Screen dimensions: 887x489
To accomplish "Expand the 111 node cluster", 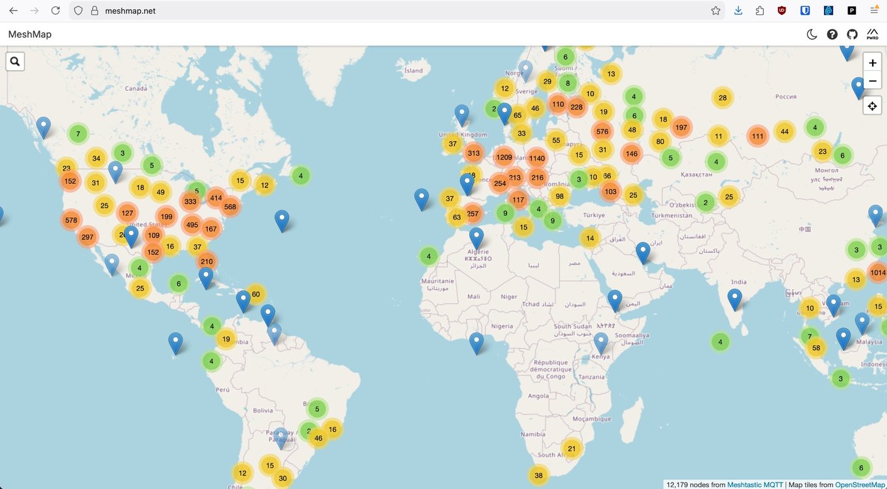I will [757, 136].
